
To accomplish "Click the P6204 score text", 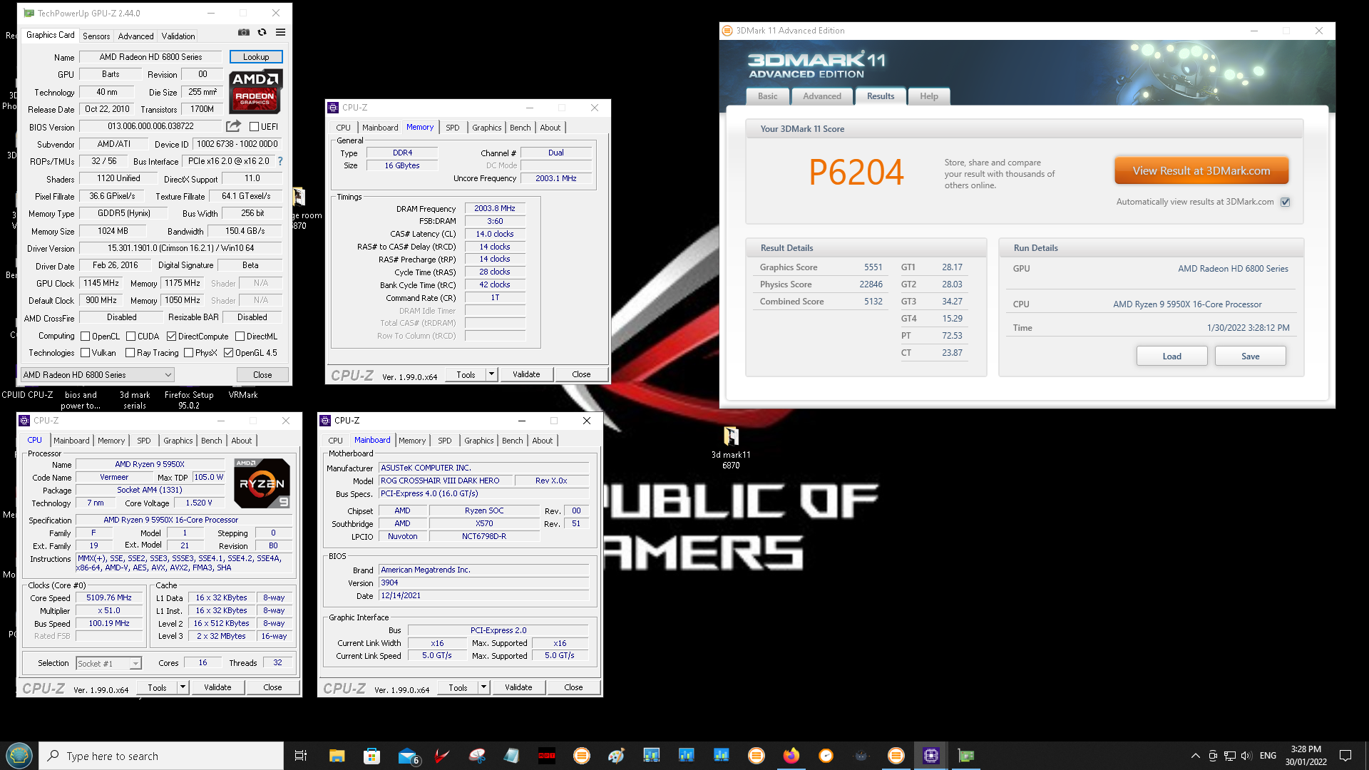I will coord(856,172).
